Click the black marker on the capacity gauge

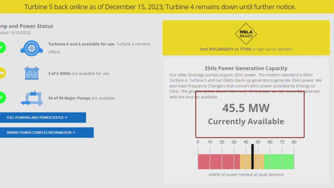253,156
